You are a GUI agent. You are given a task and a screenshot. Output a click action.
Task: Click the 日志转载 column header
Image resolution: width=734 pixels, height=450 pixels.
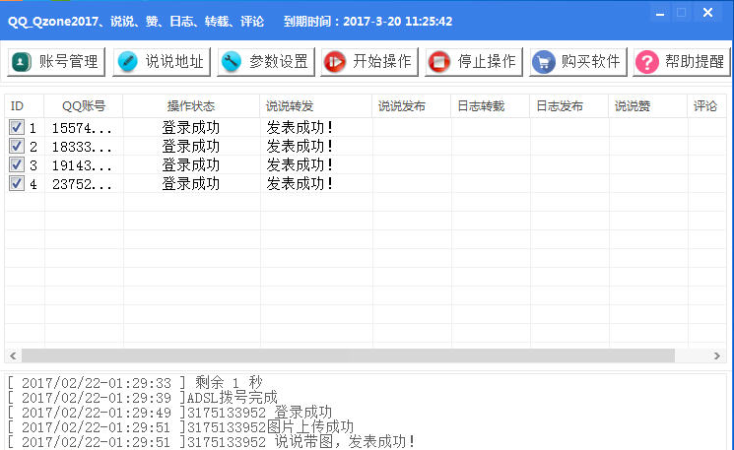[x=490, y=106]
